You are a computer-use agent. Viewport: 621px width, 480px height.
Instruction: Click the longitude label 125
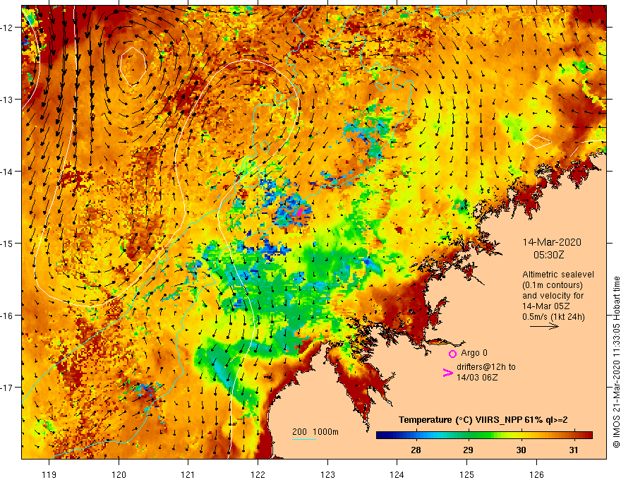pyautogui.click(x=467, y=474)
